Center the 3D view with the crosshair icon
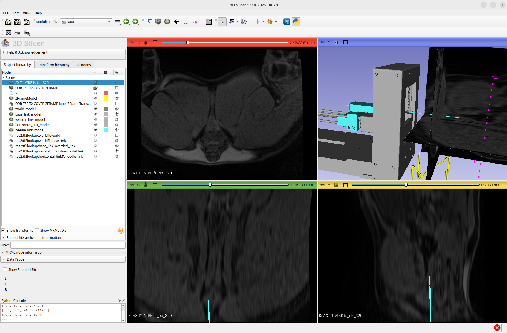Screen dimensions: 507x333 click(x=336, y=42)
